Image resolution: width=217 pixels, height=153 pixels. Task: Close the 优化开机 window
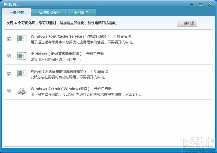coord(209,4)
